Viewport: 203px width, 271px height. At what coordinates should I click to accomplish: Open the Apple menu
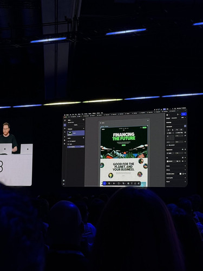(65, 115)
